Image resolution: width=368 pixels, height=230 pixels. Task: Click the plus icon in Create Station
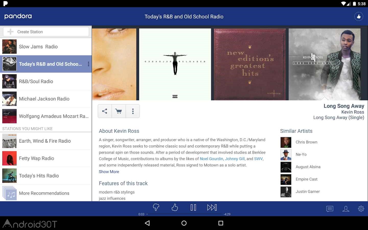(10, 32)
